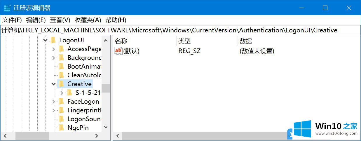Select the AccessPage tree item
The height and width of the screenshot is (141, 361).
[84, 49]
